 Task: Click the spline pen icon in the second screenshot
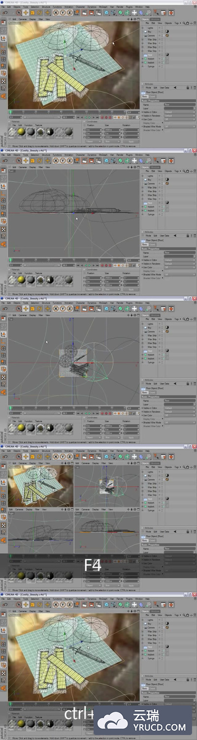[x=114, y=160]
